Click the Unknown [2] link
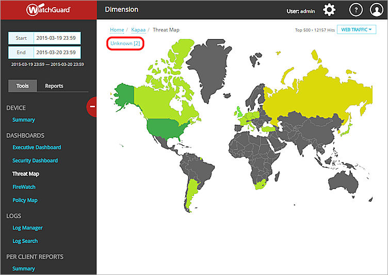The height and width of the screenshot is (275, 388). tap(125, 43)
